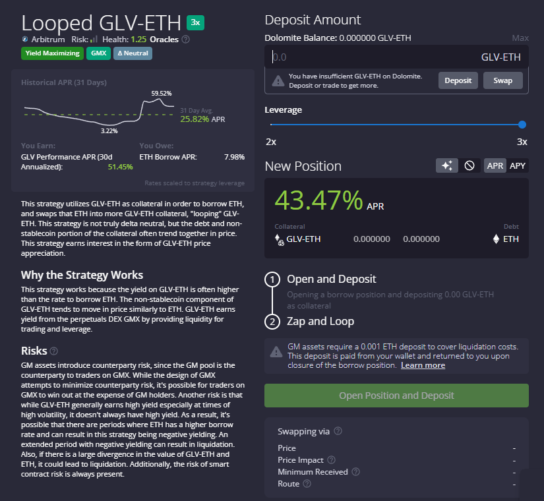
Task: Switch the rate display to APY
Action: coord(517,166)
